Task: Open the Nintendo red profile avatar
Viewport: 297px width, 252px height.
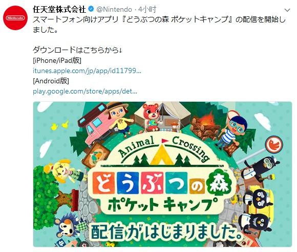Action: tap(15, 18)
